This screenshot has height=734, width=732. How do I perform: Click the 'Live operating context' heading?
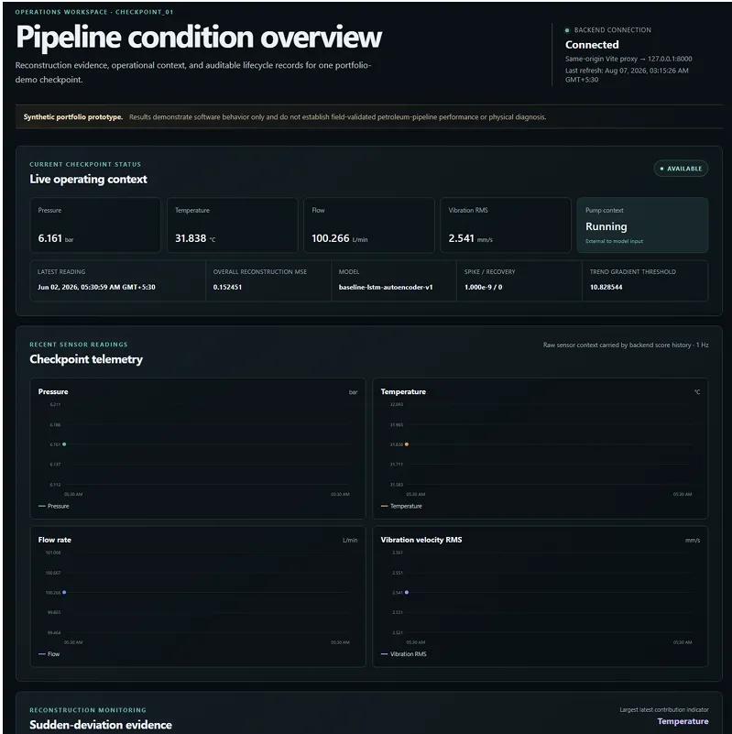click(88, 179)
